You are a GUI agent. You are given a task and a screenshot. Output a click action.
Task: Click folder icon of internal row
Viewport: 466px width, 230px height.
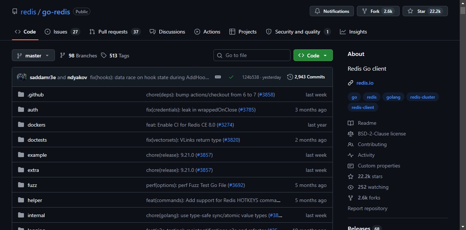[x=21, y=215]
